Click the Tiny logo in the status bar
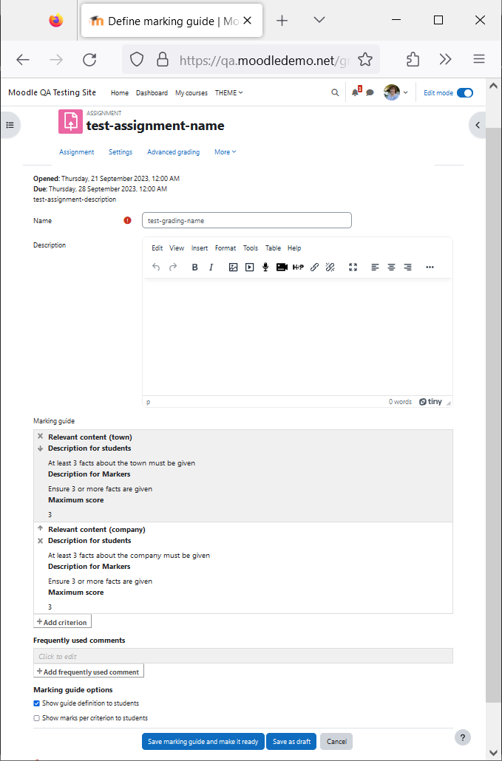Screen dimensions: 502x761 430,402
